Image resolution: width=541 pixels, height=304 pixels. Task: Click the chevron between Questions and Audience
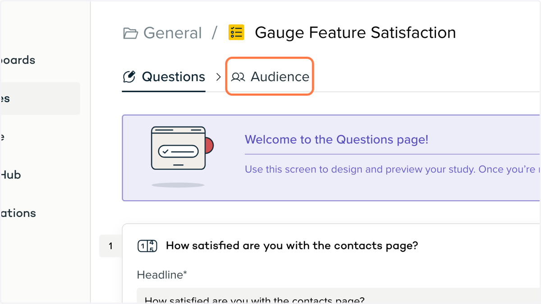[x=218, y=77]
